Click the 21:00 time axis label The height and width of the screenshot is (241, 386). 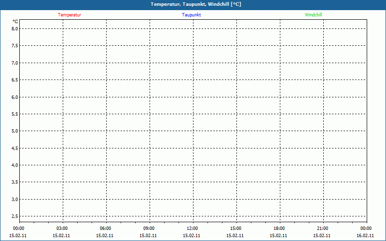[x=322, y=228]
